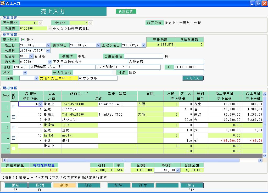This screenshot has height=193, width=268.
Task: Click address field ふくろう通り1-2-3
Action: tap(128, 67)
